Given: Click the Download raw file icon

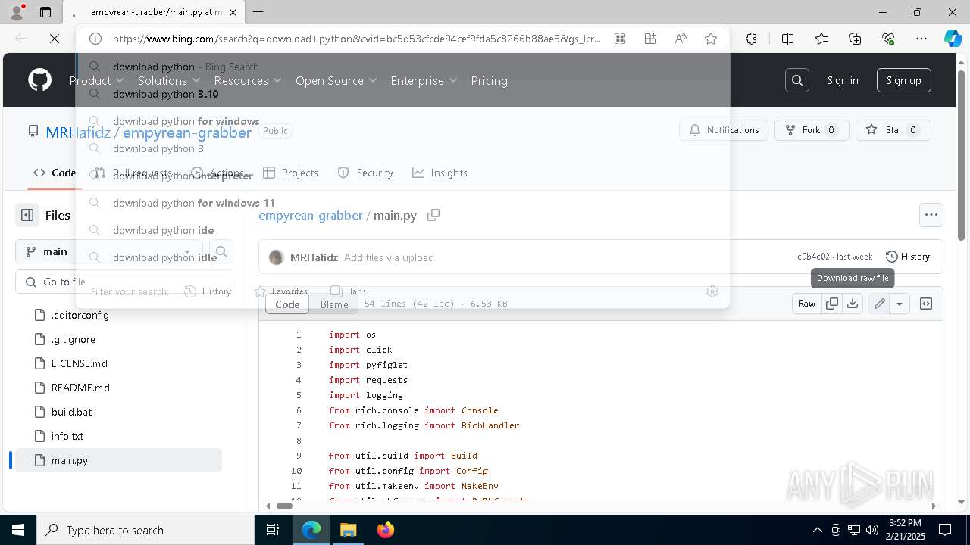Looking at the screenshot, I should [x=853, y=304].
